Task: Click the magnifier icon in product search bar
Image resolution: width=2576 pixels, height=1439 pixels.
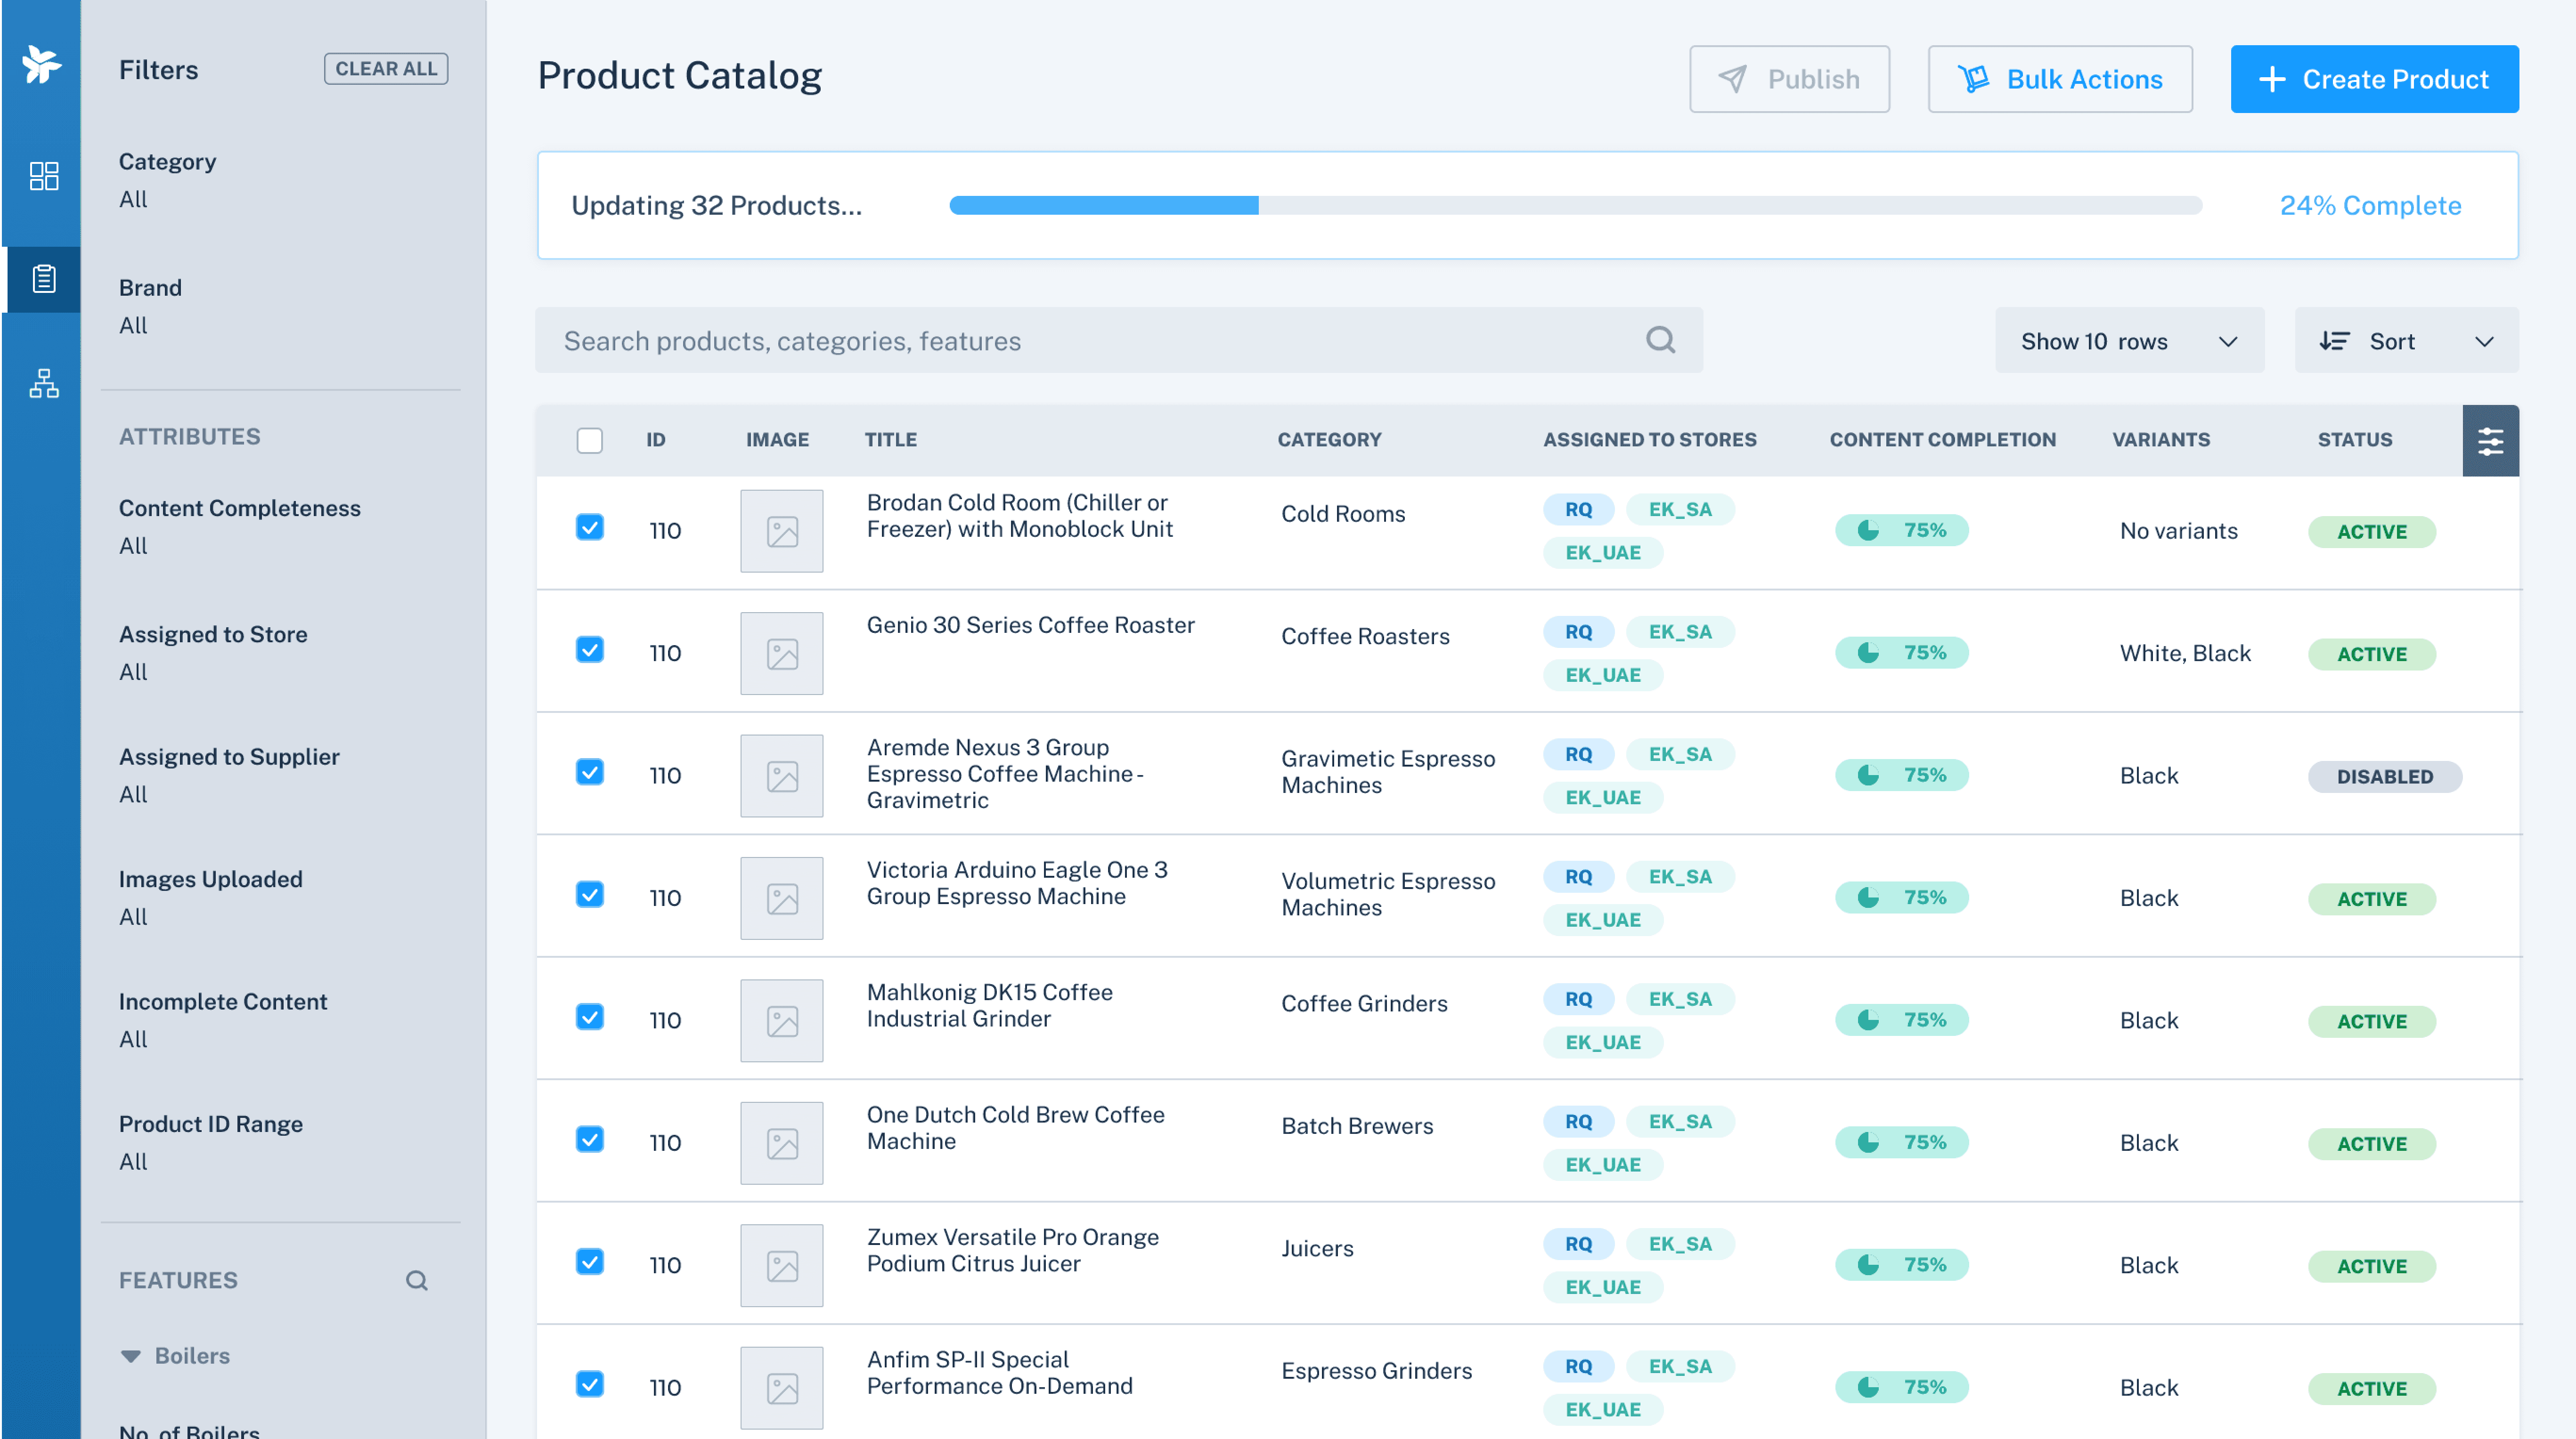Action: tap(1660, 341)
